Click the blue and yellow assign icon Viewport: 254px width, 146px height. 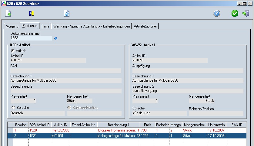click(x=32, y=14)
